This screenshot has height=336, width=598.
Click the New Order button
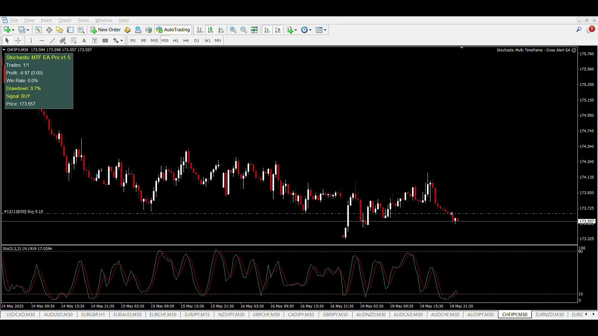(106, 30)
